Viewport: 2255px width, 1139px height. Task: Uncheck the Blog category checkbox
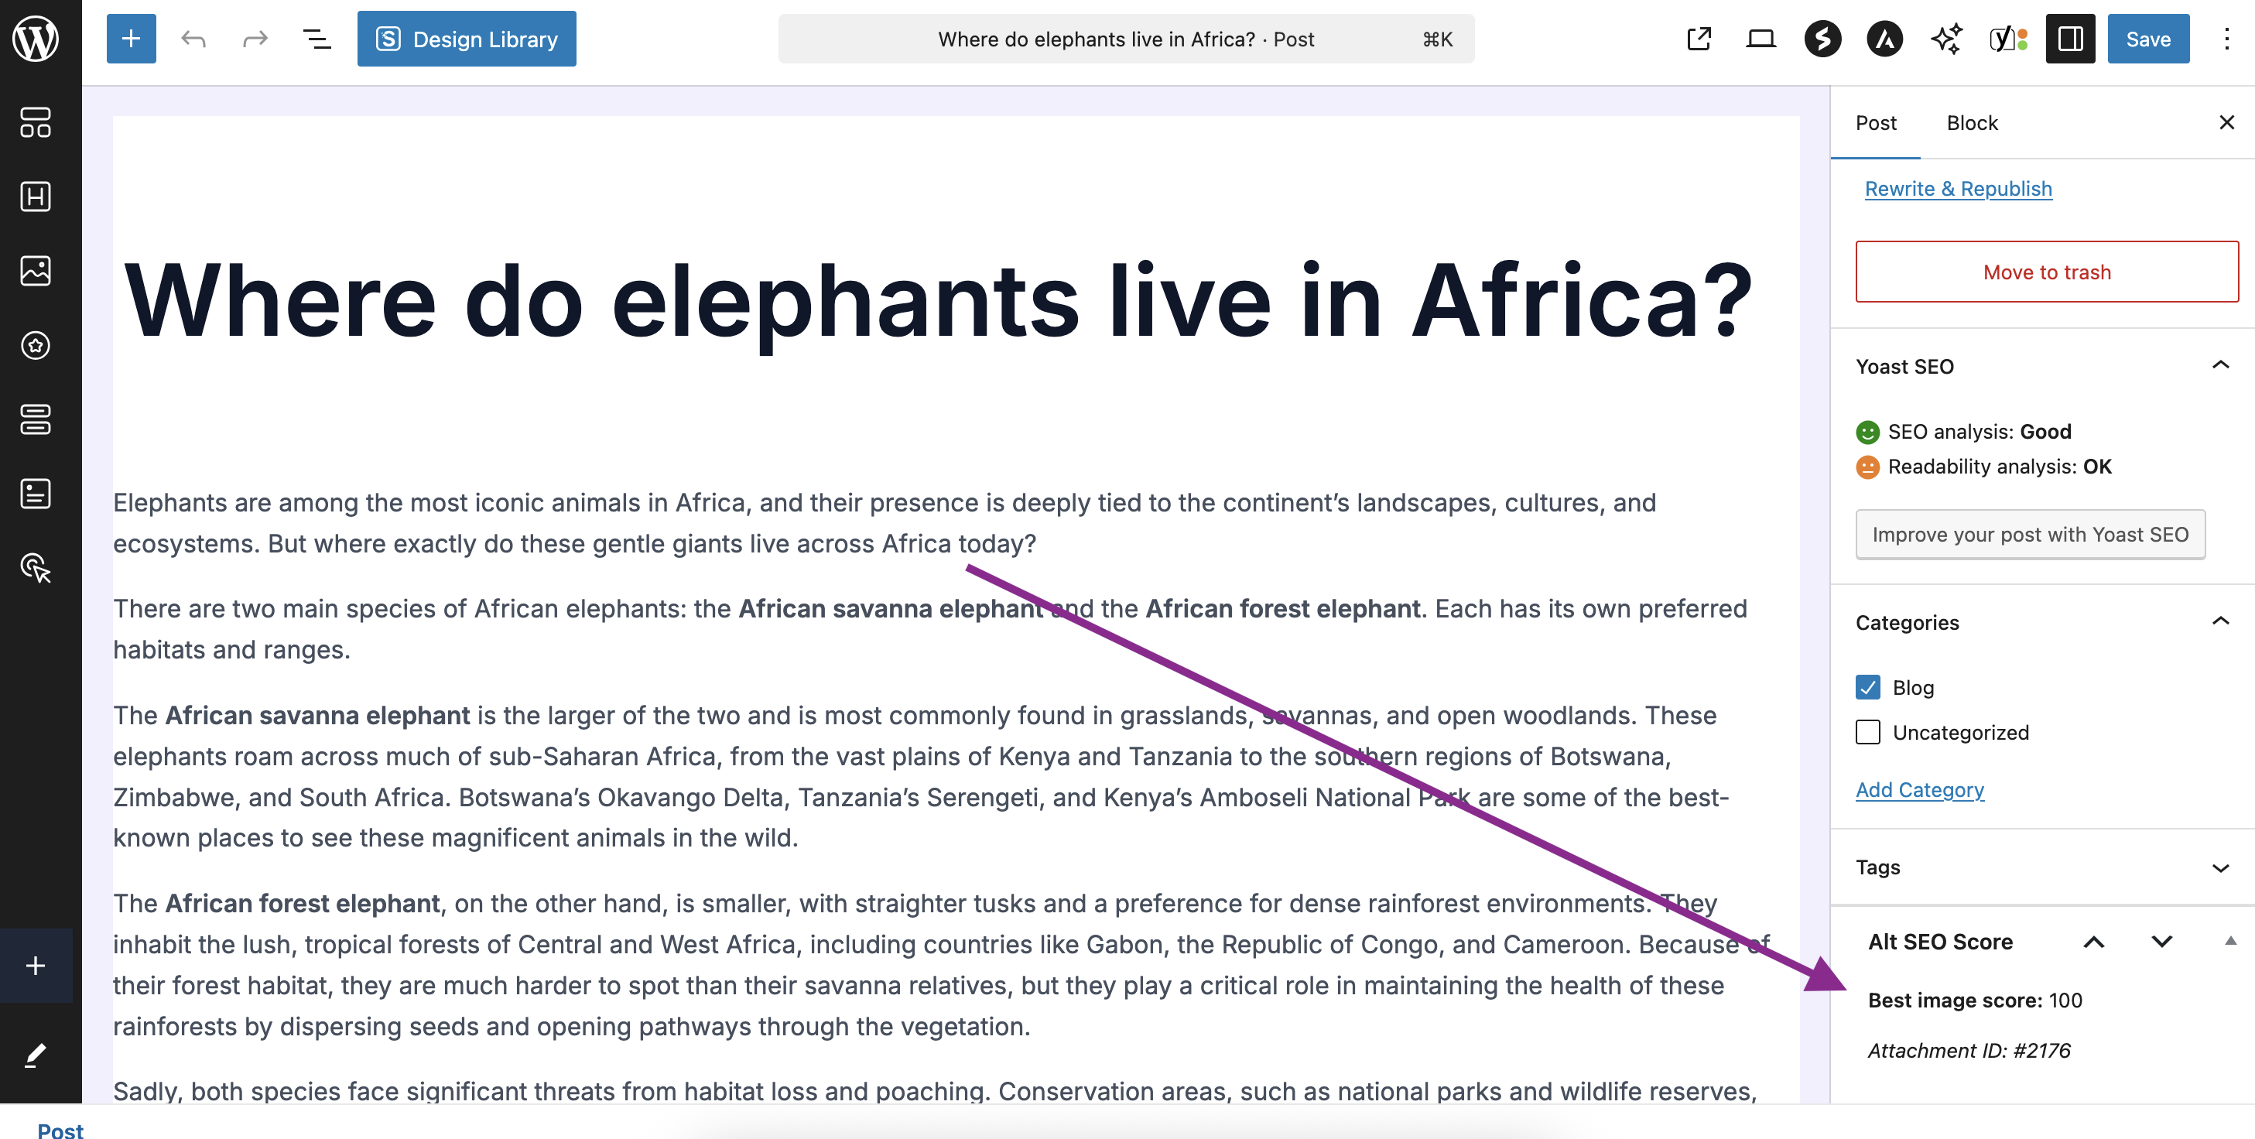[x=1867, y=687]
